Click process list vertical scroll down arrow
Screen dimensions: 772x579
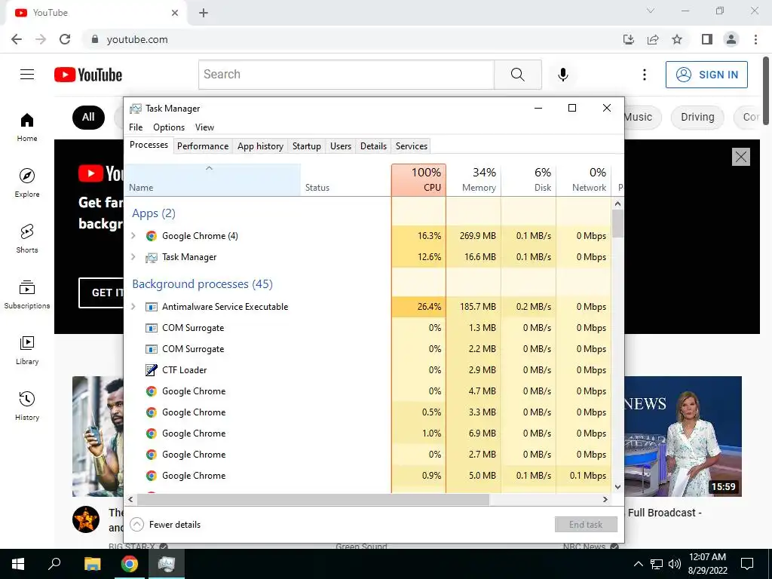coord(618,487)
